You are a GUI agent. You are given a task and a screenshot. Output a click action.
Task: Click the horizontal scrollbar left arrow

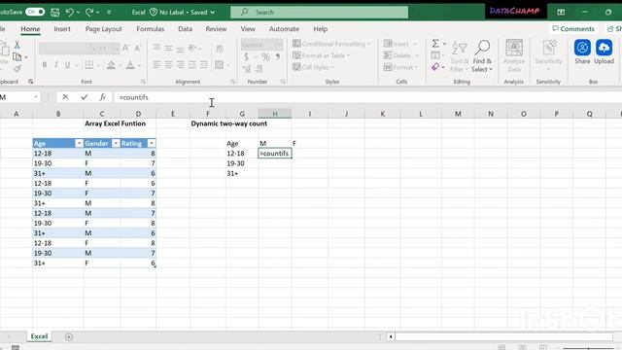[x=391, y=337]
